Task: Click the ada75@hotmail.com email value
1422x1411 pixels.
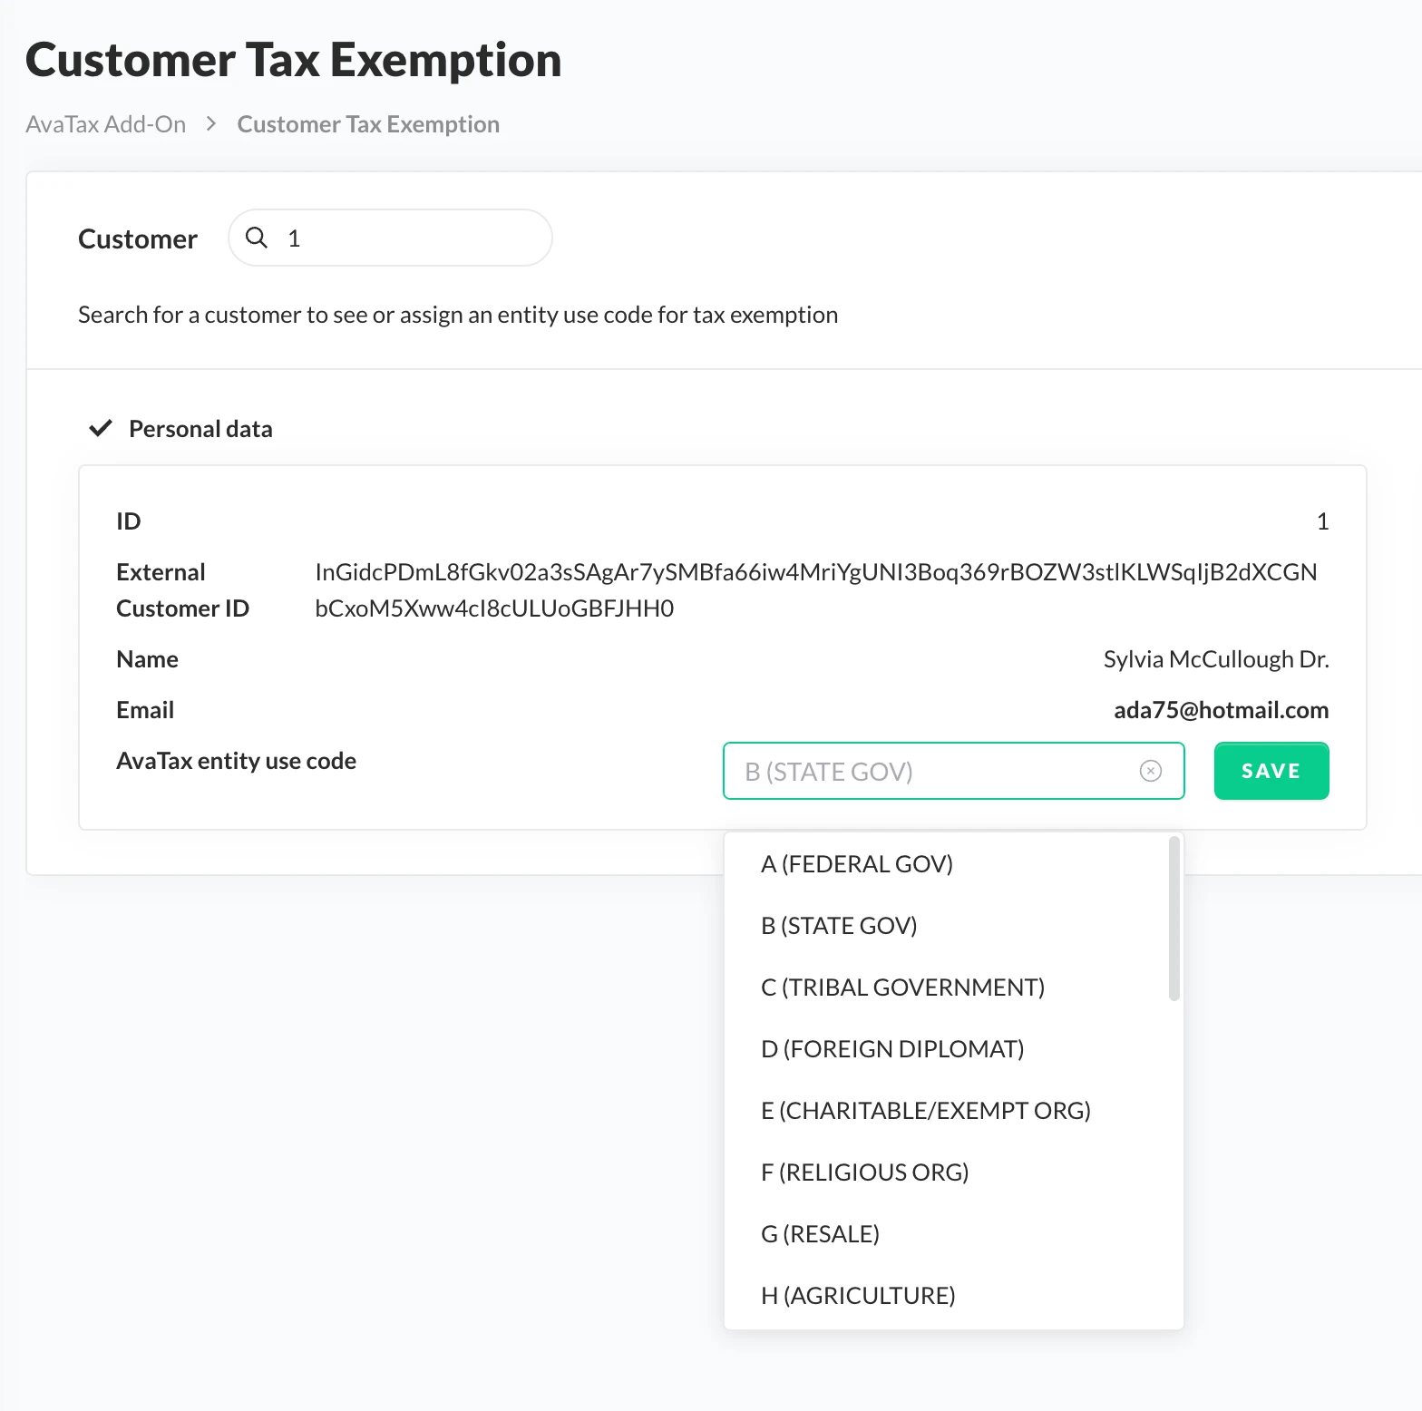Action: point(1221,710)
